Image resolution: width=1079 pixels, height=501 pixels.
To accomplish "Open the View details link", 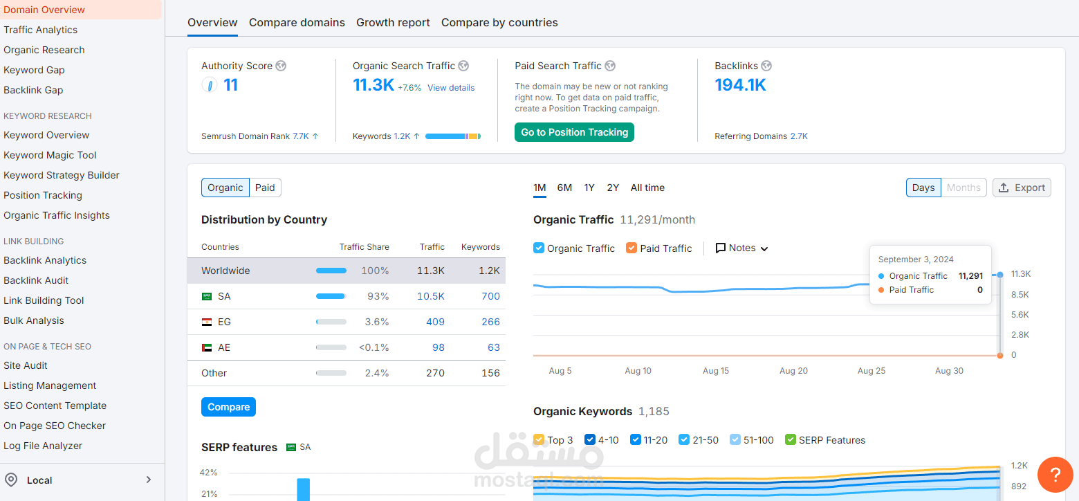I will click(451, 88).
